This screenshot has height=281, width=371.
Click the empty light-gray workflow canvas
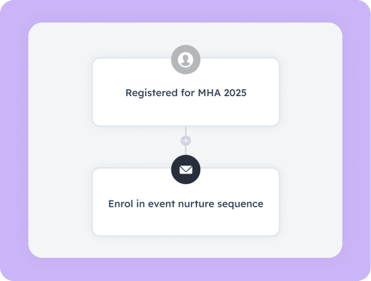310,142
